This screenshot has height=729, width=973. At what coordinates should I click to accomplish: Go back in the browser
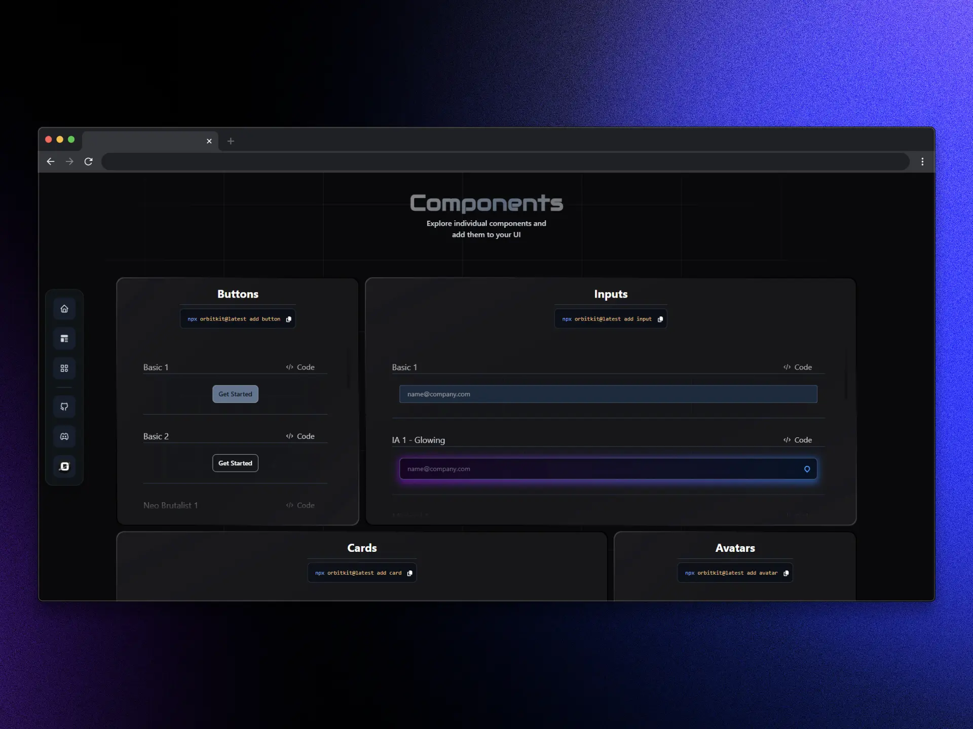click(51, 161)
